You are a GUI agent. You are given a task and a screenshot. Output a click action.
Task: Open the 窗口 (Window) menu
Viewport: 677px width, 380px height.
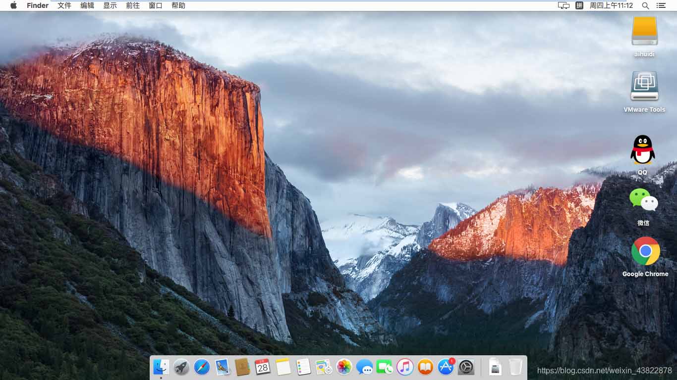point(156,5)
